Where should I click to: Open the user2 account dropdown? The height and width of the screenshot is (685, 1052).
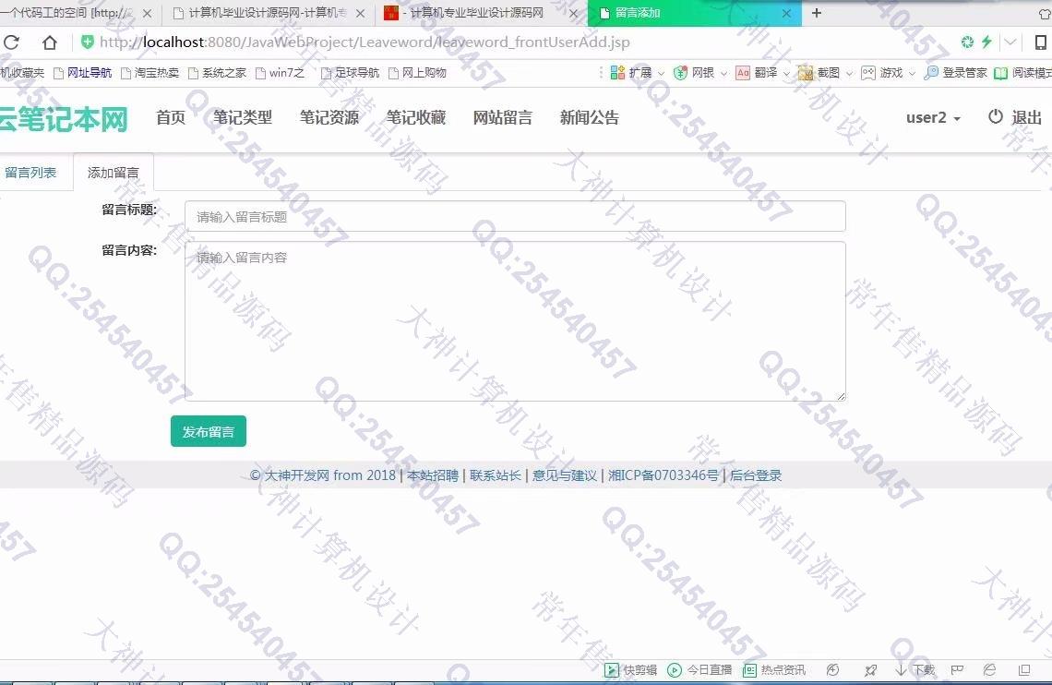pyautogui.click(x=933, y=117)
